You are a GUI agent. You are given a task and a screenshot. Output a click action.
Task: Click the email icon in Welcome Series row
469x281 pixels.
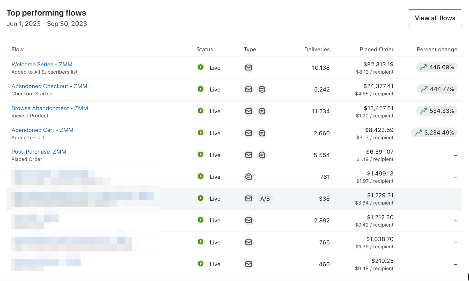click(x=248, y=67)
